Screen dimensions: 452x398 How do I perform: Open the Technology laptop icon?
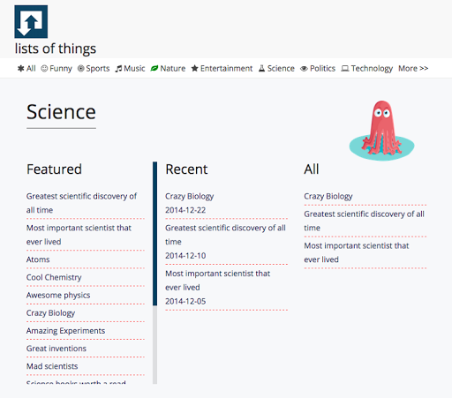(x=345, y=69)
